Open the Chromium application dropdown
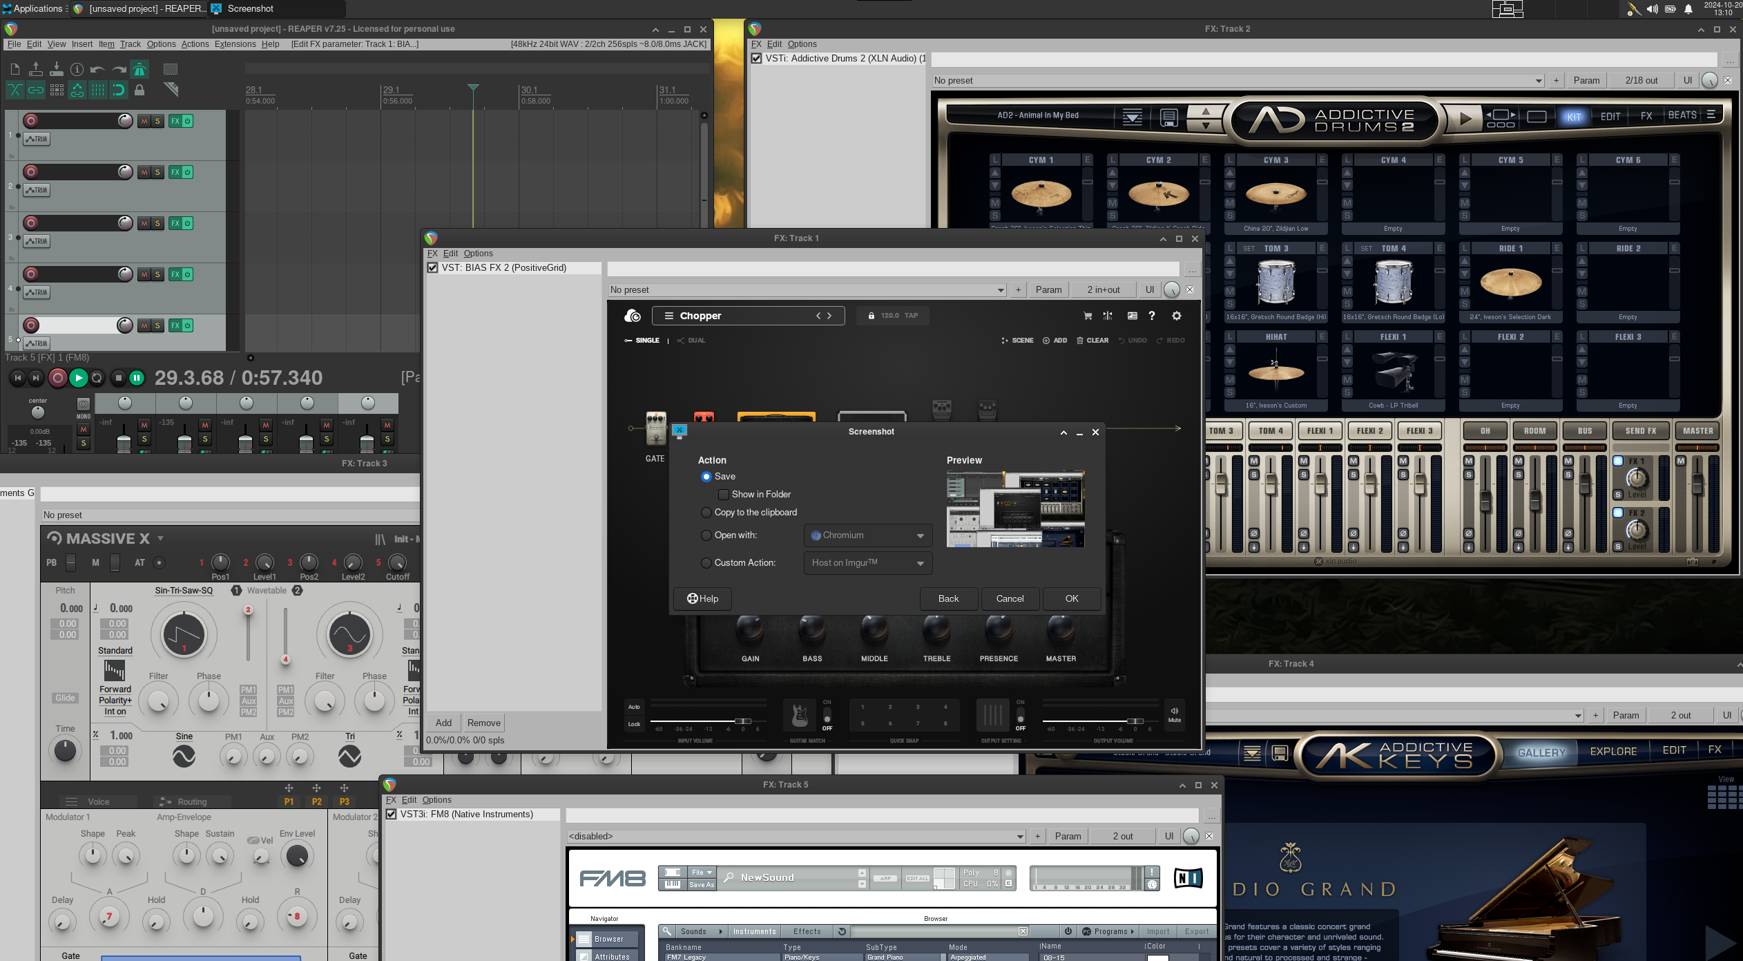This screenshot has height=961, width=1743. [868, 535]
